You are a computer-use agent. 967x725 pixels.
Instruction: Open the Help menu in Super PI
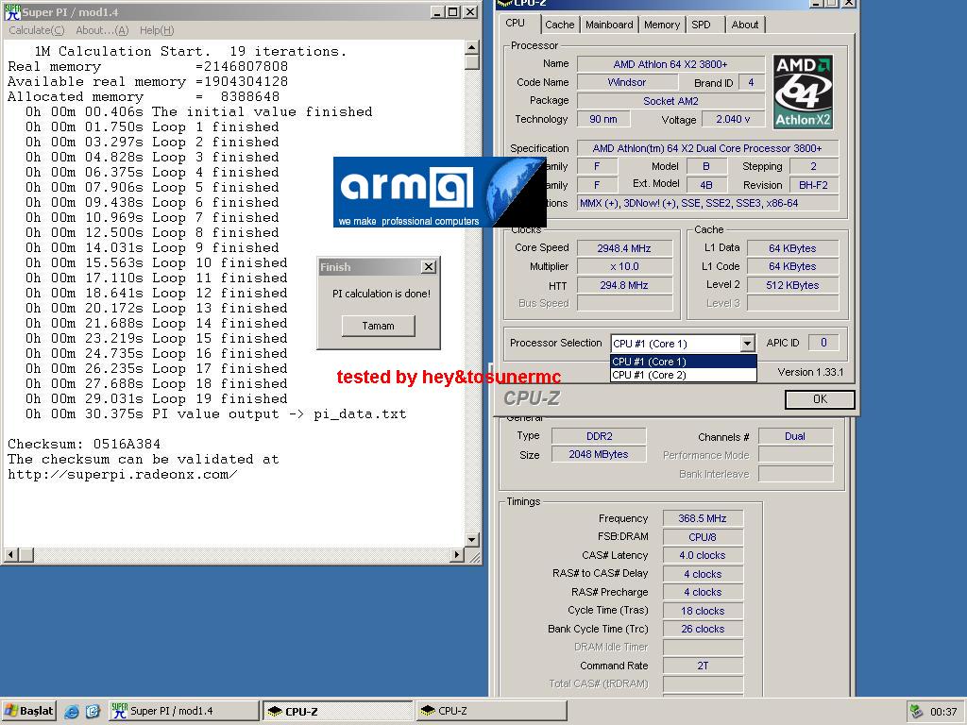(157, 30)
